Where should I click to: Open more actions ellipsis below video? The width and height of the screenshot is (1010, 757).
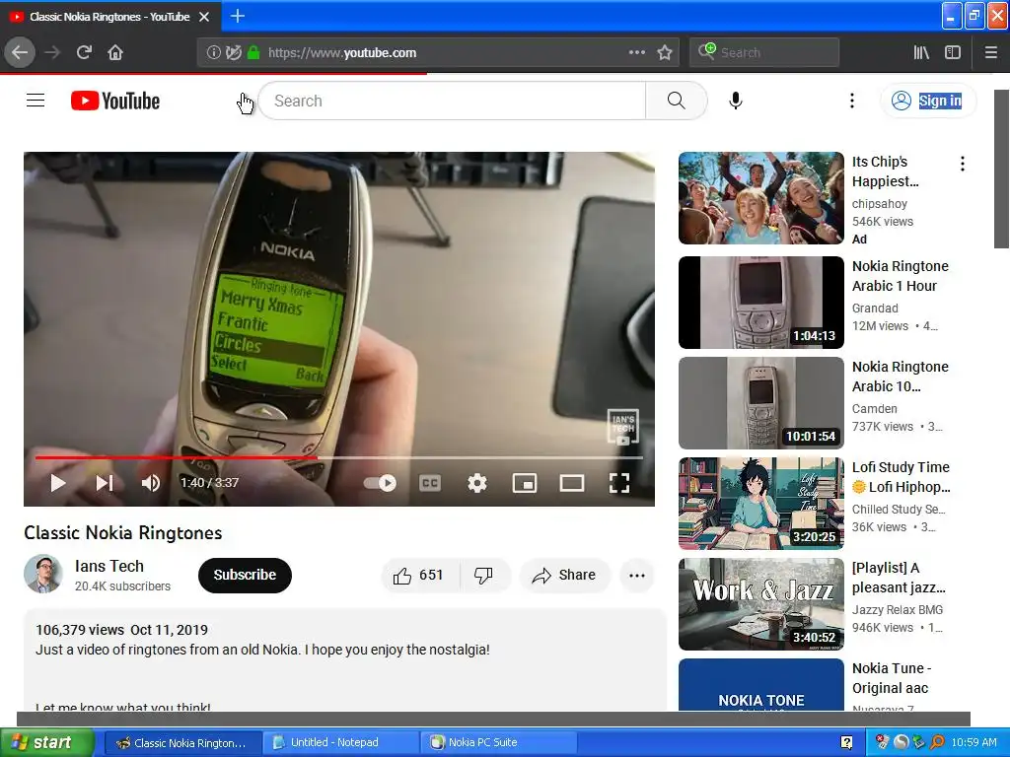[x=637, y=576]
